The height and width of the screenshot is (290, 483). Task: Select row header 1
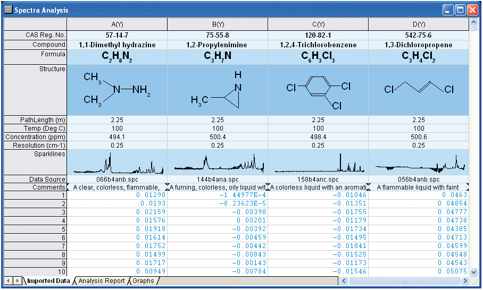(x=36, y=195)
